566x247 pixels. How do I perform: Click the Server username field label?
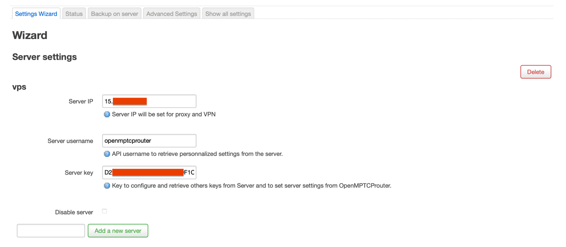pos(70,140)
